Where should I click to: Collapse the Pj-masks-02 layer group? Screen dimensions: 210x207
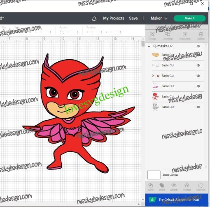(149, 47)
